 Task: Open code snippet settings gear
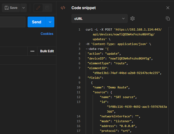132,18
